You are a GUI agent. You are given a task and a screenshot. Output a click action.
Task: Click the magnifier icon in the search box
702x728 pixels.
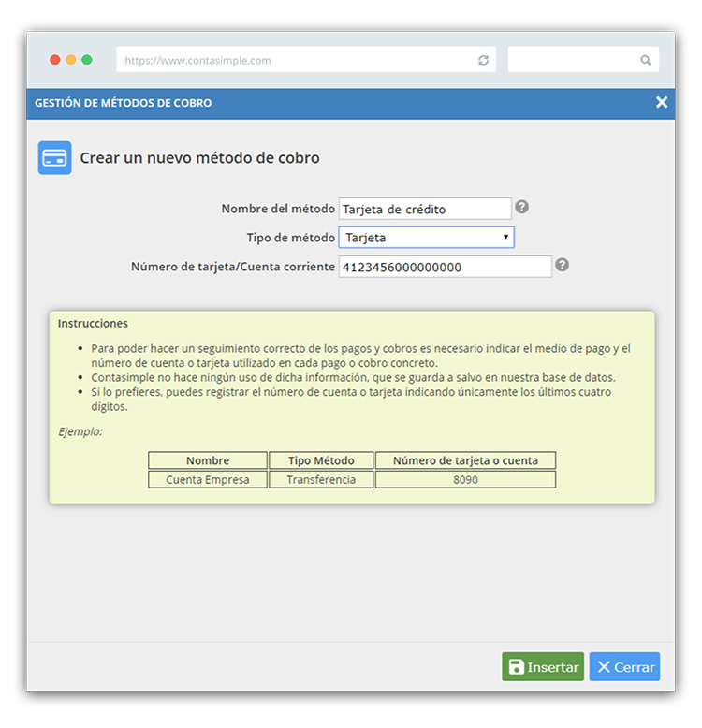[645, 61]
